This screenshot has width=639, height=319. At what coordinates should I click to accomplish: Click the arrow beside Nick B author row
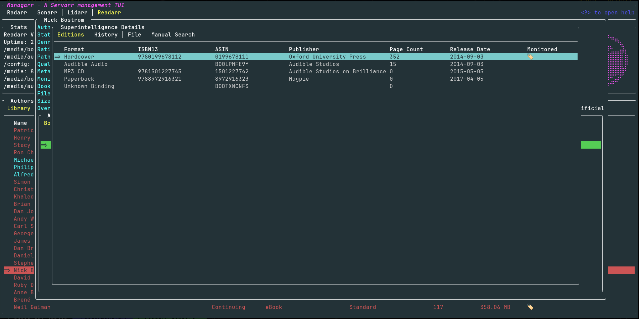[x=7, y=270]
